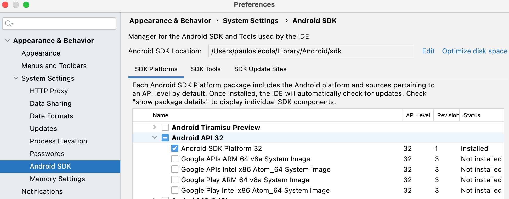This screenshot has height=199, width=509.
Task: Go to Menus and Toolbars settings
Action: [54, 66]
